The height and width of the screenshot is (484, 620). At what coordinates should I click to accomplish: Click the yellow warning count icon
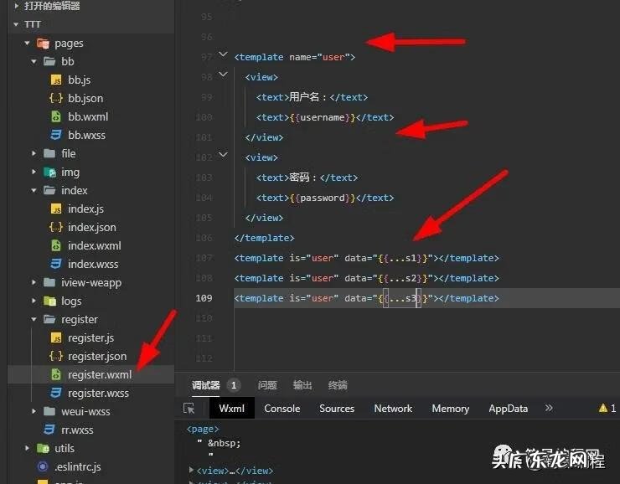click(603, 409)
